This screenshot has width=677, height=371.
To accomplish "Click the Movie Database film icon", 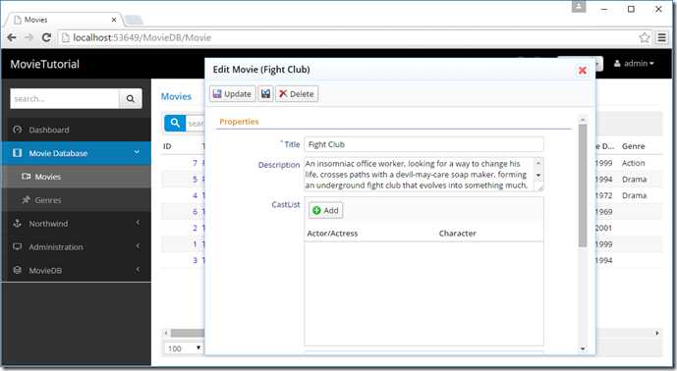I will coord(18,153).
